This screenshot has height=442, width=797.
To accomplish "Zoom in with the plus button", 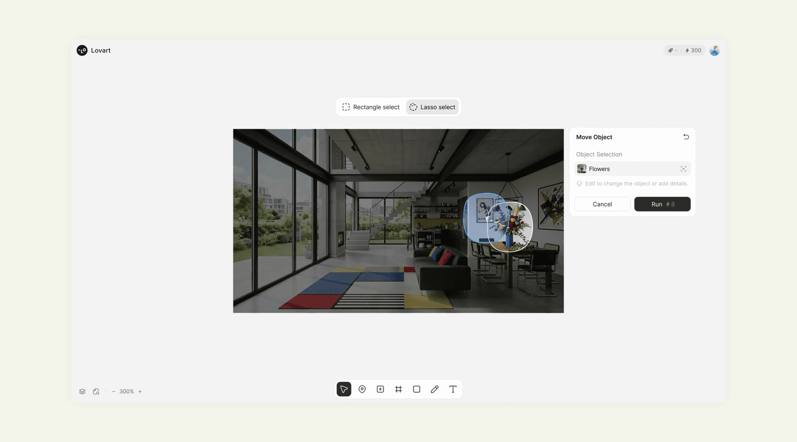I will (x=140, y=392).
